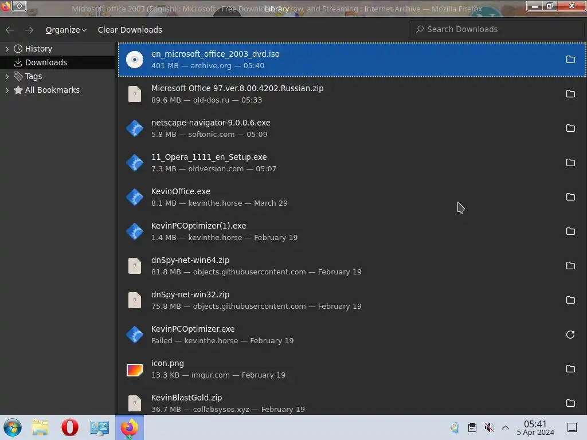Open the control panel taskbar icon
The image size is (587, 440).
pos(100,427)
